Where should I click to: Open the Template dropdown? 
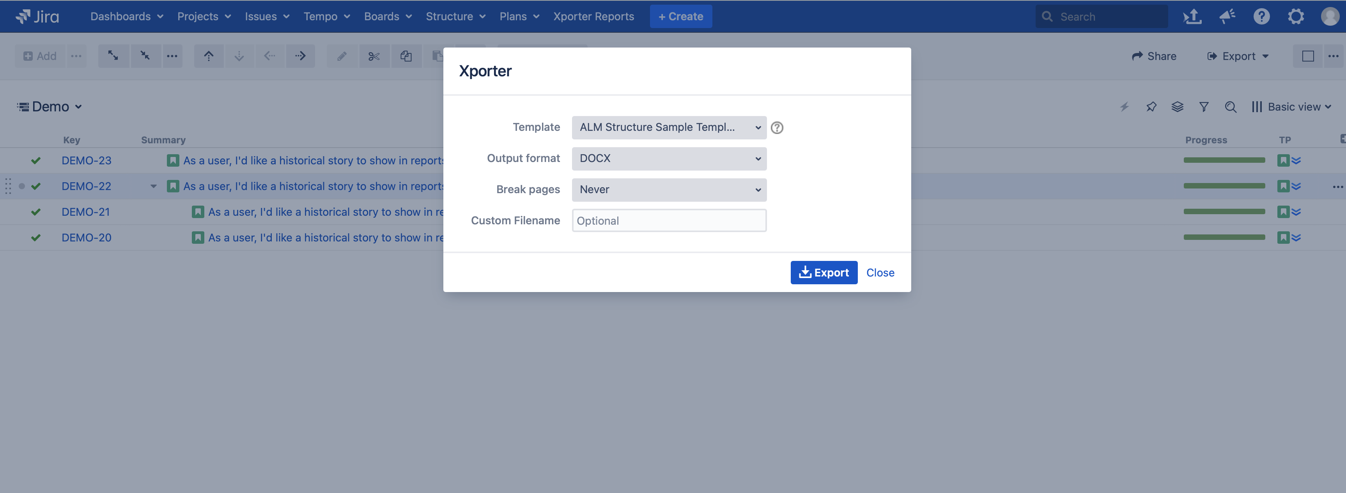click(x=669, y=128)
